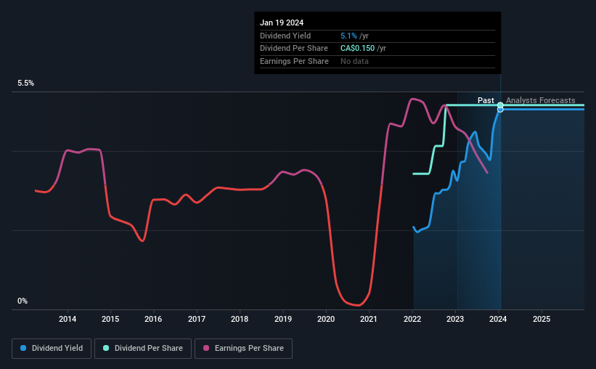Select the 2021 x-axis label

(369, 319)
